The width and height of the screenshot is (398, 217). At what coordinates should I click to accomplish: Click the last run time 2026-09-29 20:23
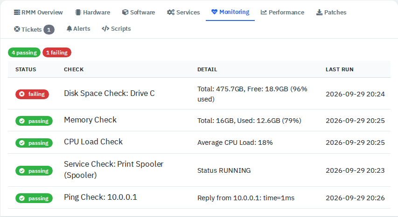point(355,170)
